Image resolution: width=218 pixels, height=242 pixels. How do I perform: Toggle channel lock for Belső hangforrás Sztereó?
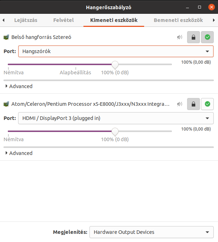(194, 37)
